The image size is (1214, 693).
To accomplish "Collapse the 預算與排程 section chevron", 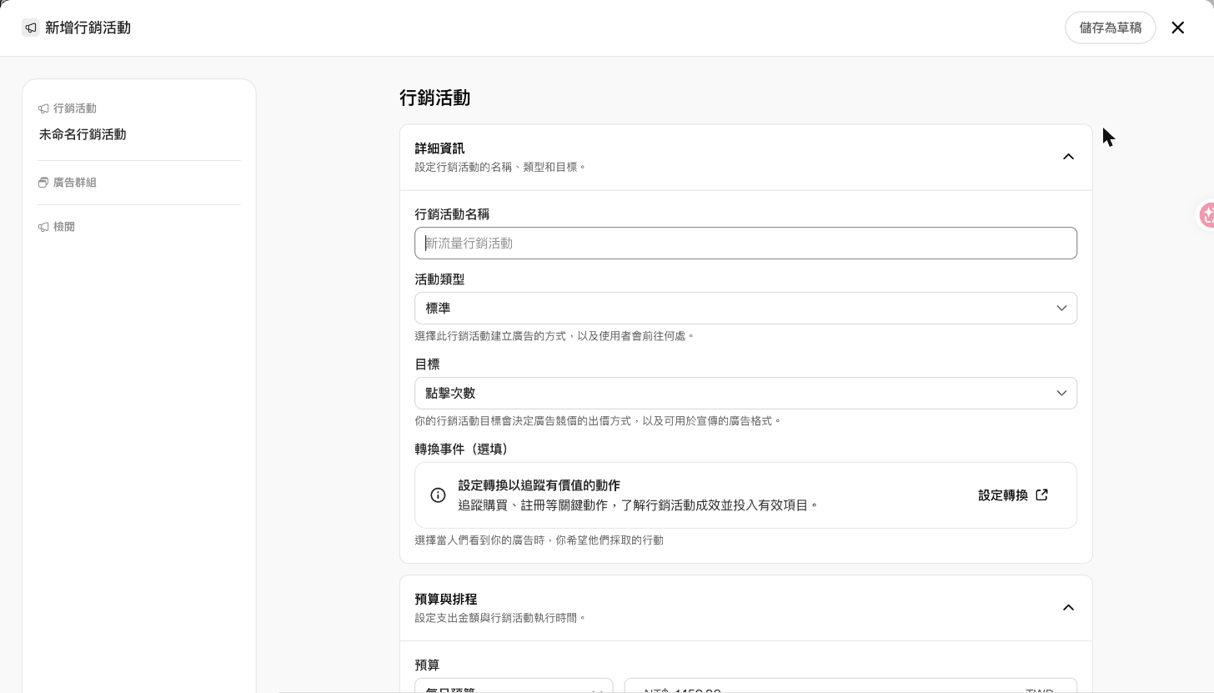I will point(1068,608).
